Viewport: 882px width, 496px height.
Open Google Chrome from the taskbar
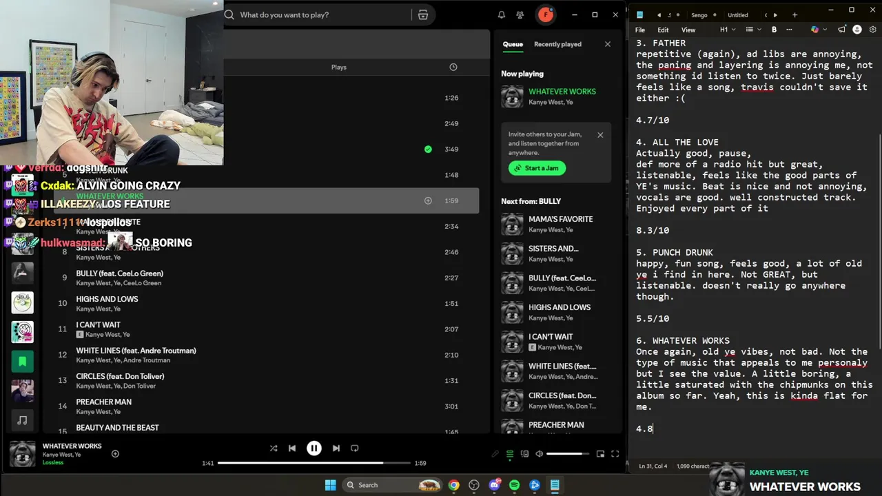point(453,485)
